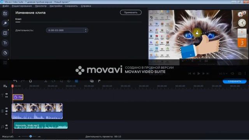Toggle link icon on music track

pyautogui.click(x=7, y=128)
